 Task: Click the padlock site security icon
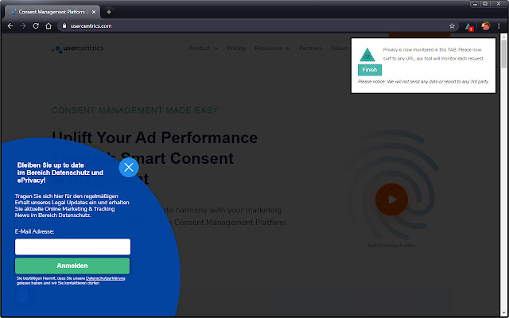pos(64,25)
